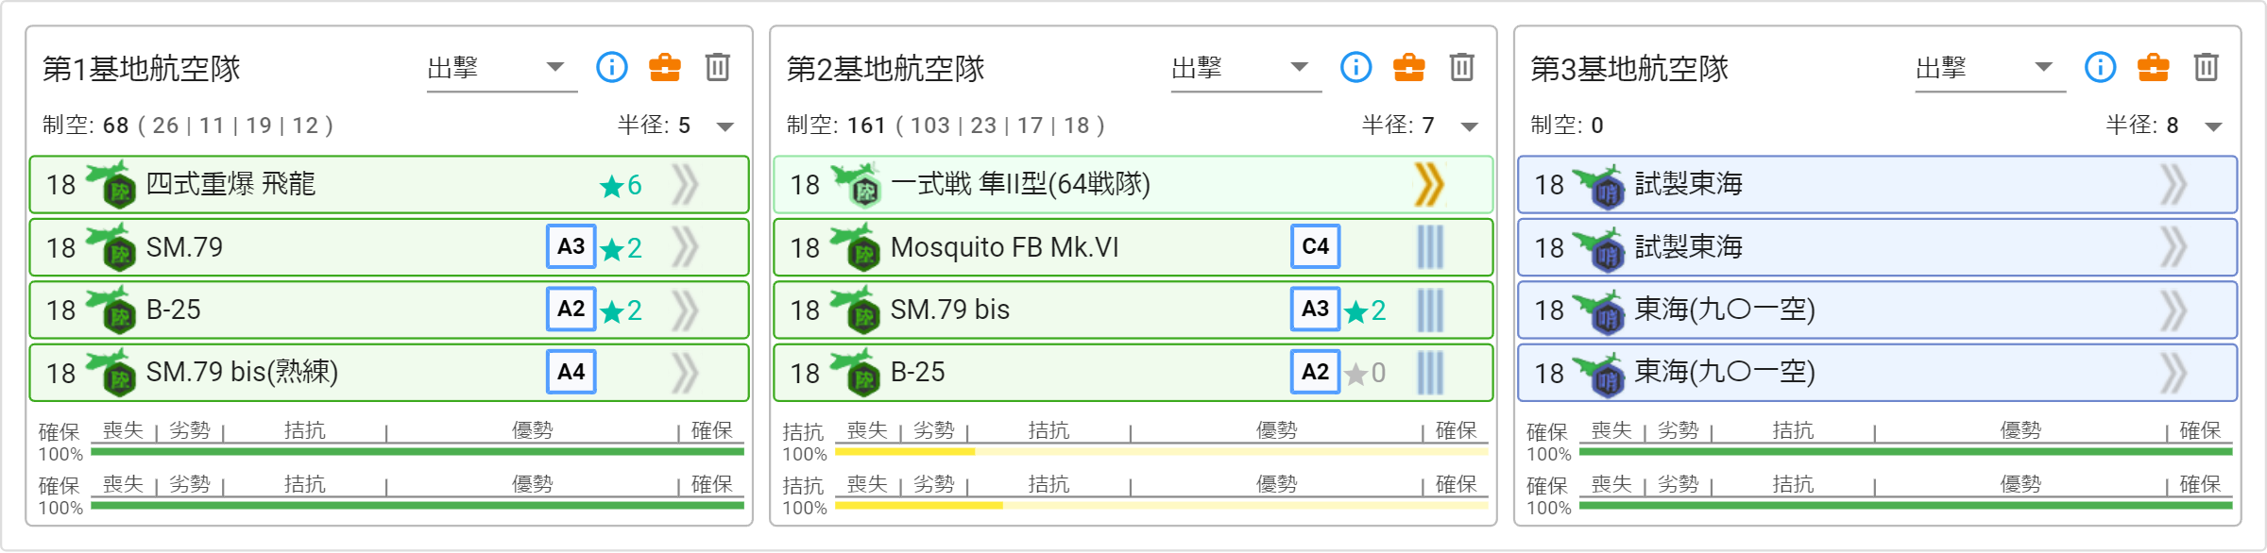The width and height of the screenshot is (2267, 553).
Task: Click the patrol plane icon of first 試製東海
Action: [x=1598, y=184]
